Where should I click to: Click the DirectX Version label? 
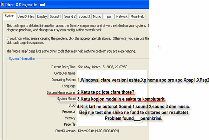[x=66, y=131]
